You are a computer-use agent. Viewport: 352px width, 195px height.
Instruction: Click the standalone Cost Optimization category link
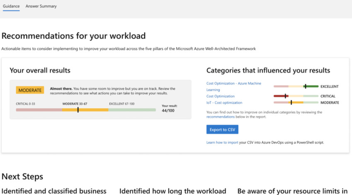coord(221,96)
